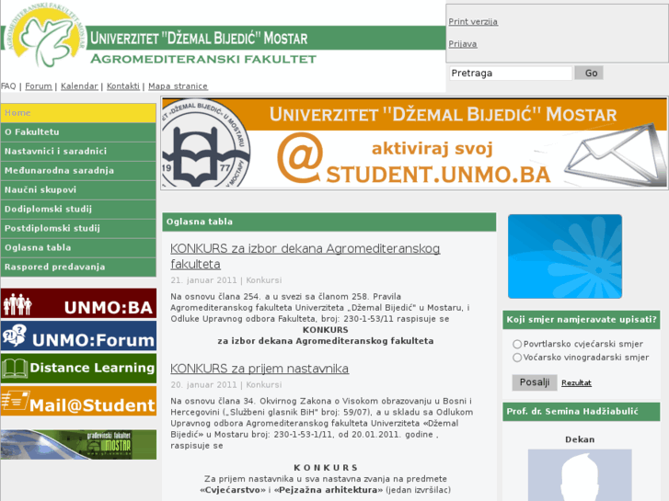This screenshot has height=501, width=669.
Task: Open KONKURS za izbor dekana article
Action: 306,256
